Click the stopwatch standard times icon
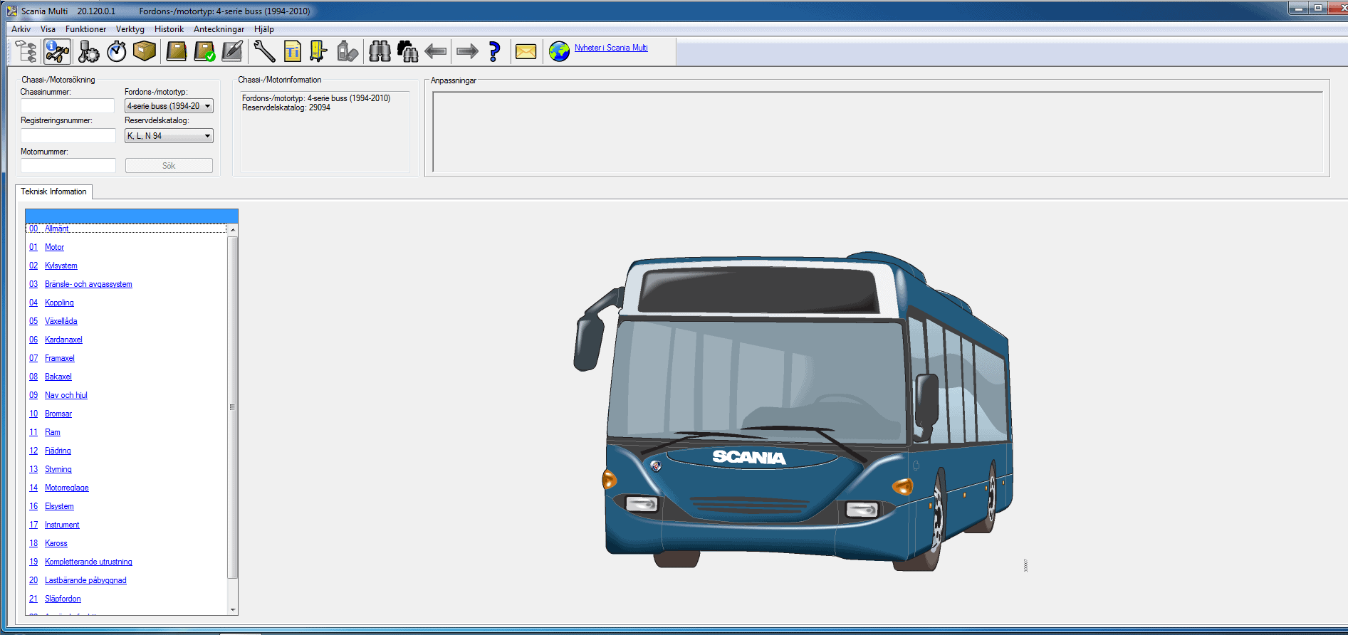This screenshot has height=635, width=1348. (x=117, y=51)
